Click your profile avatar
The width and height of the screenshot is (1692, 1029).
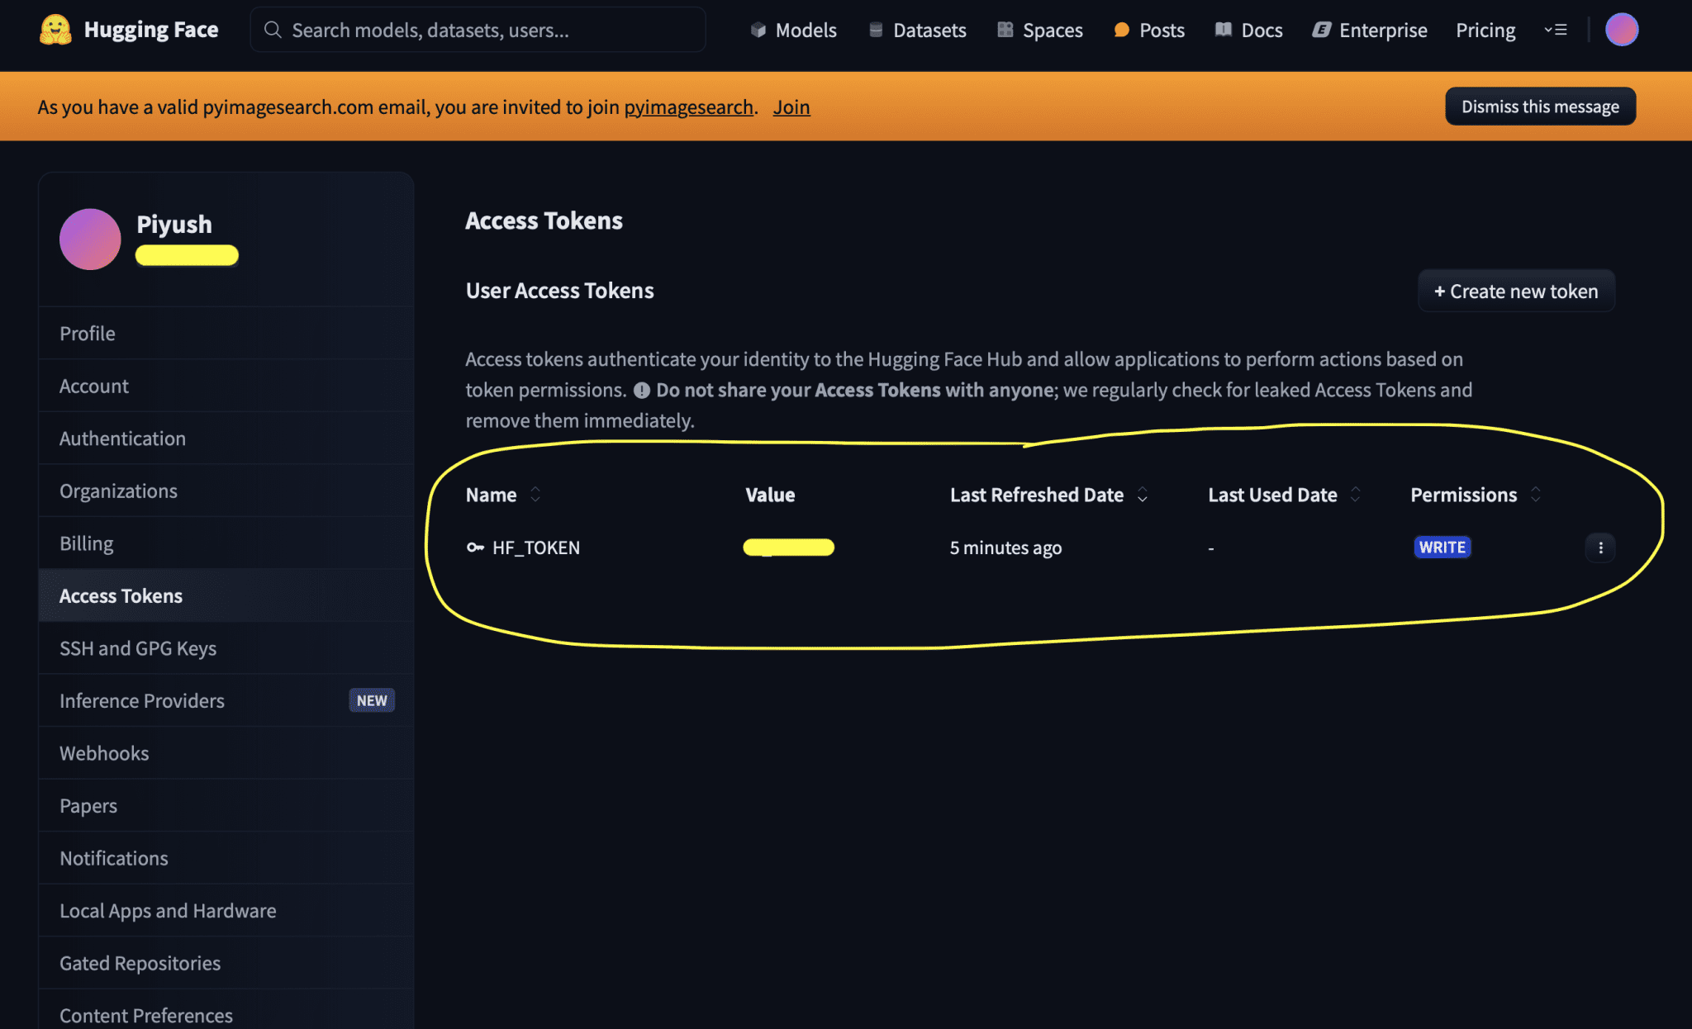tap(1621, 29)
